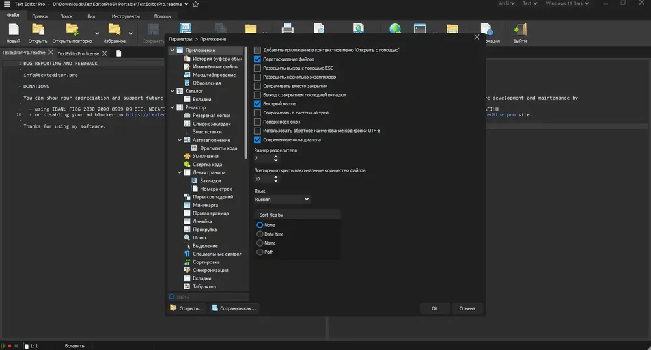
Task: Click the Найти search field
Action: coord(208,297)
